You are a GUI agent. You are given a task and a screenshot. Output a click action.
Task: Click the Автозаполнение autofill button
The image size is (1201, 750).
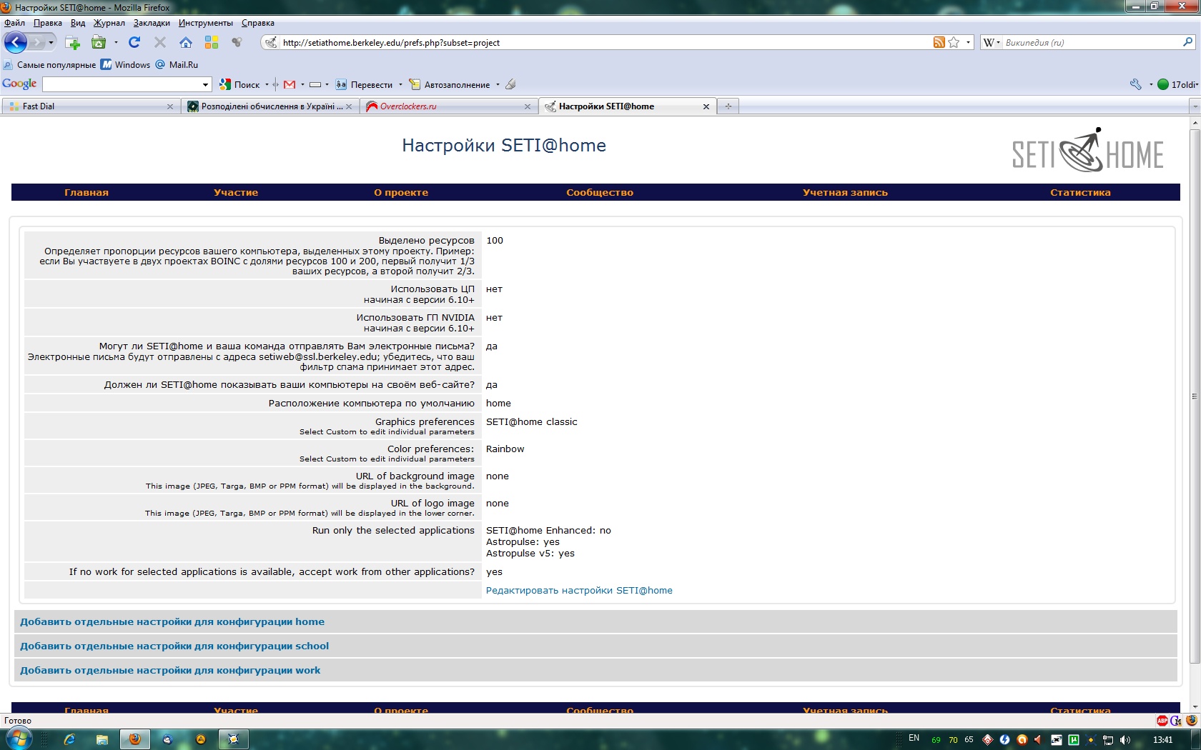click(x=450, y=84)
